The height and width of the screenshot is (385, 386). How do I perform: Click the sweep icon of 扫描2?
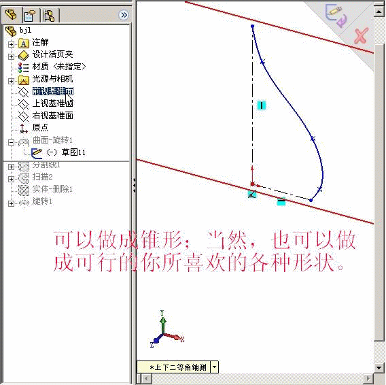tap(24, 178)
